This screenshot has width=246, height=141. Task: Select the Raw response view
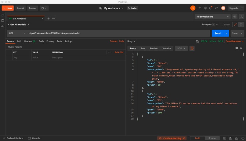[143, 48]
